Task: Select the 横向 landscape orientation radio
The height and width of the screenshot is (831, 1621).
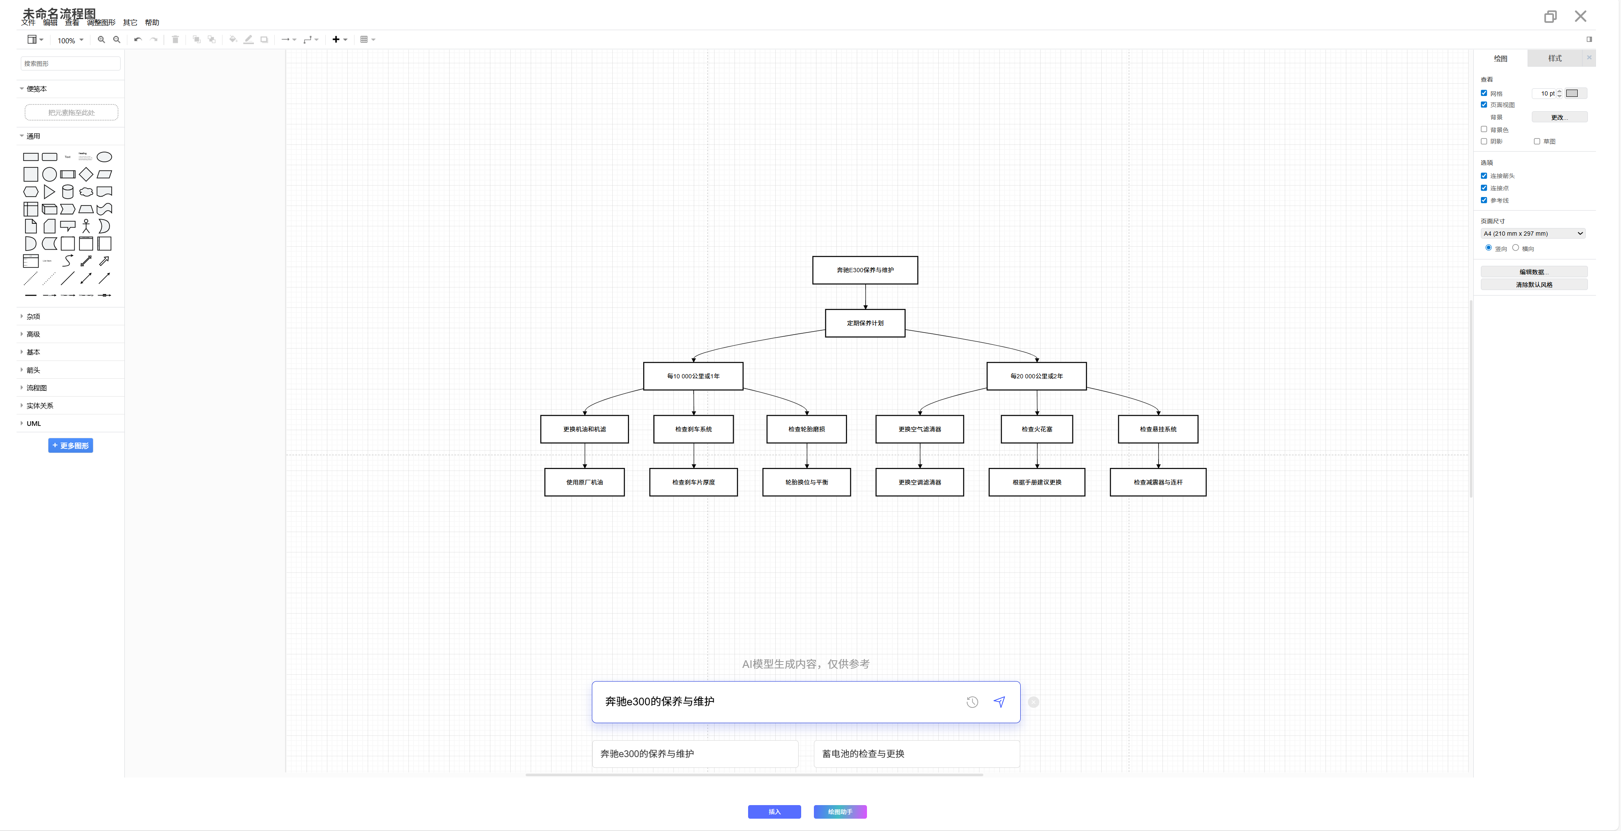Action: (x=1515, y=248)
